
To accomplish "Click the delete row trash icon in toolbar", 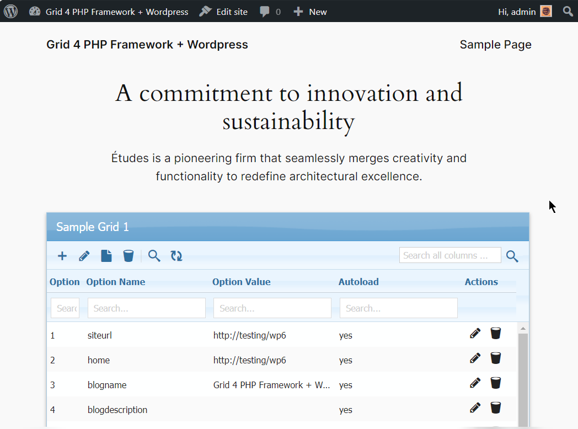I will [129, 256].
